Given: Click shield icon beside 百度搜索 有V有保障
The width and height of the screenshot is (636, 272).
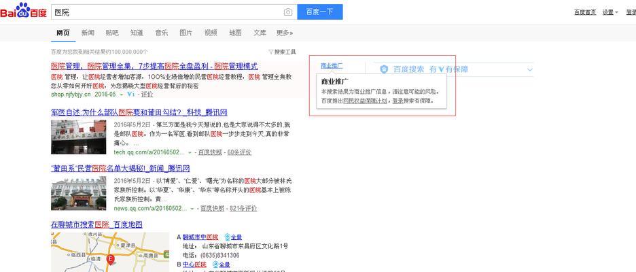Looking at the screenshot, I should (x=384, y=69).
